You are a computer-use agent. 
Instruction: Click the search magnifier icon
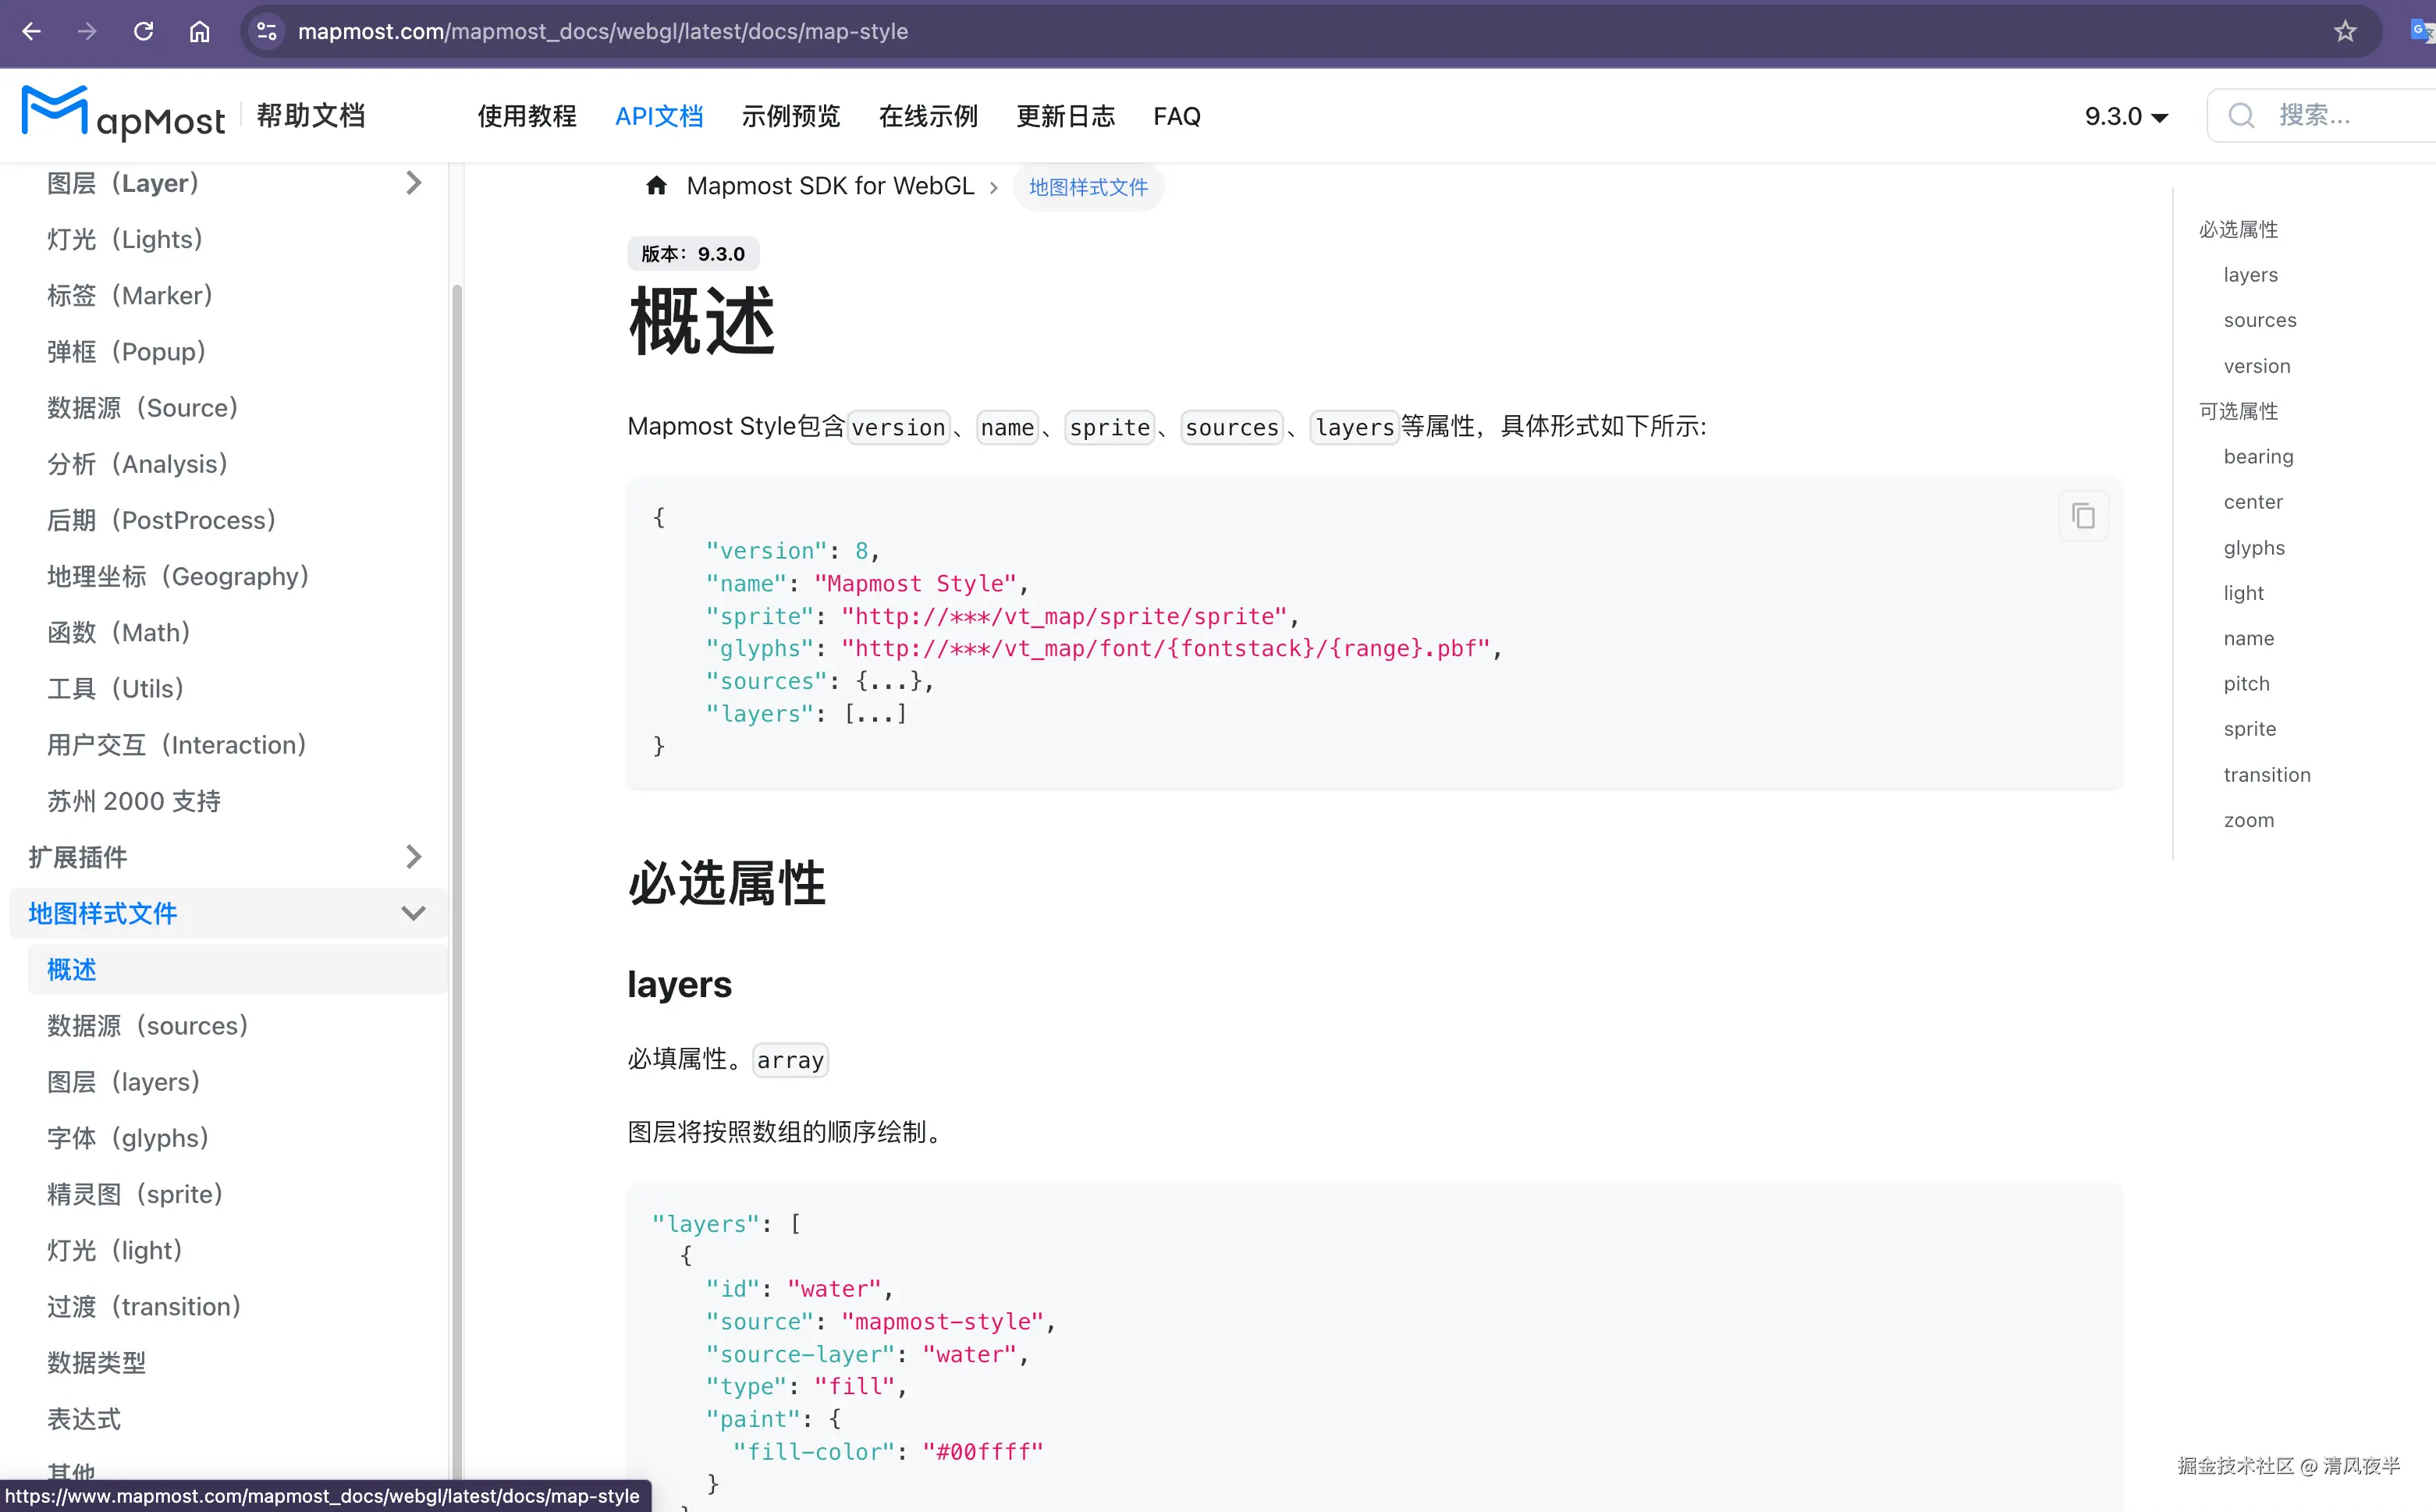click(2241, 116)
